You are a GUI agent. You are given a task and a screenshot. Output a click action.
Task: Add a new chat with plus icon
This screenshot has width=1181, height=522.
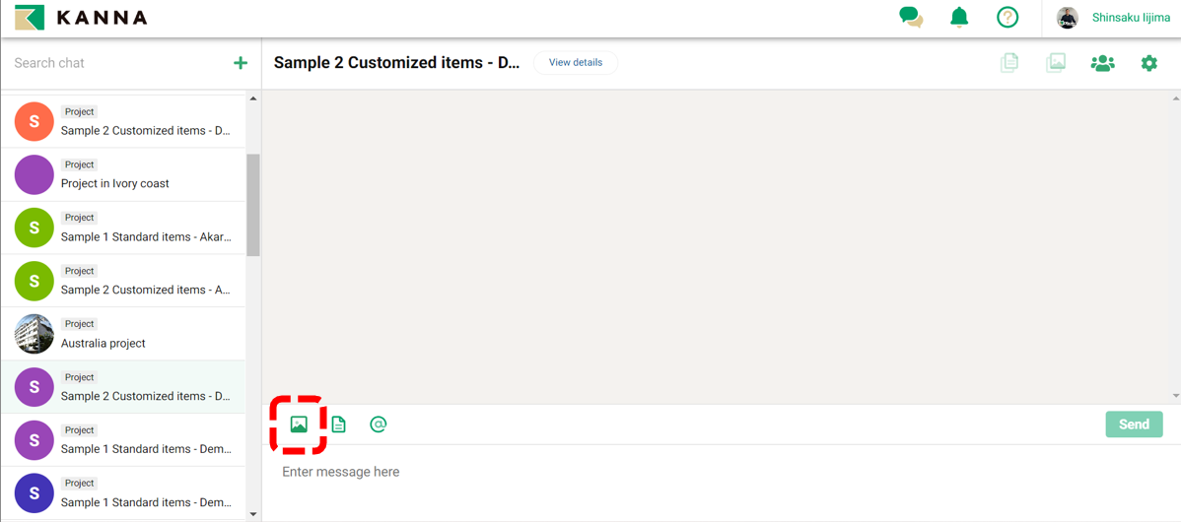pos(241,63)
